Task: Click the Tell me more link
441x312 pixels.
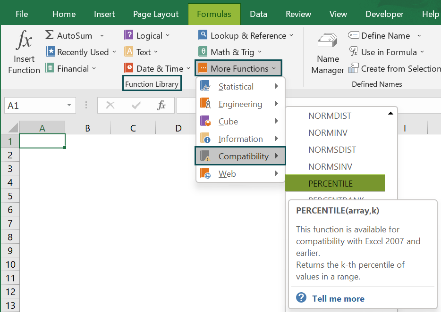Action: 339,298
